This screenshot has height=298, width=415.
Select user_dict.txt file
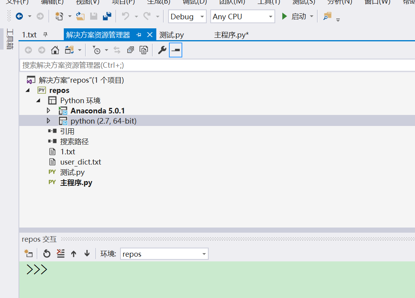(81, 162)
